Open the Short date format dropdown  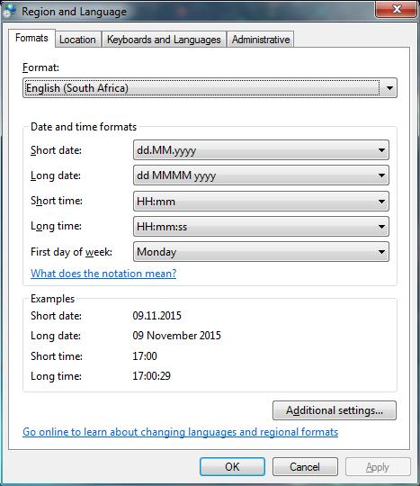click(261, 150)
